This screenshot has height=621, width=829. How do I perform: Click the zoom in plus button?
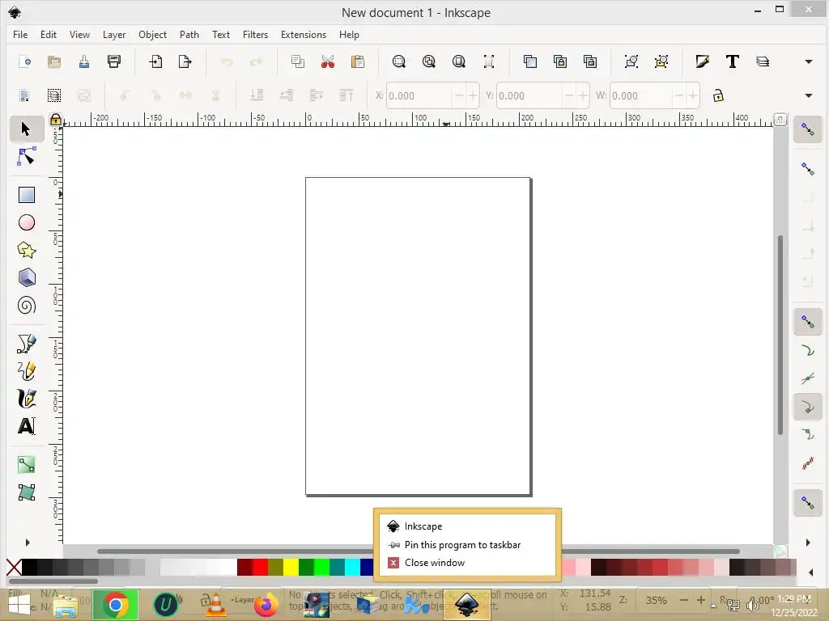(x=701, y=601)
